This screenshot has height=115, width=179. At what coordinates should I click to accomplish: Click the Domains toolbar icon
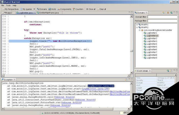42,9
